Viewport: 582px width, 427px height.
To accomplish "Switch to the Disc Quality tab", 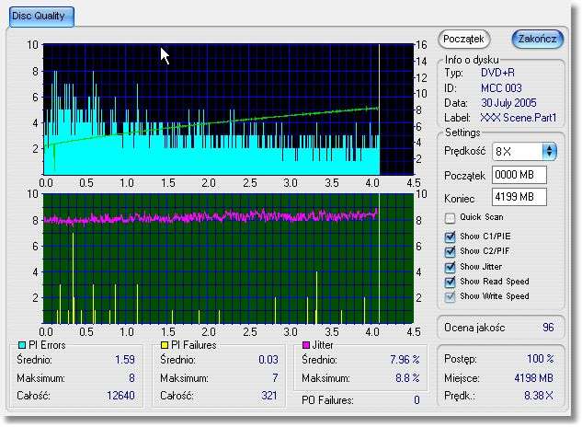I will (41, 17).
